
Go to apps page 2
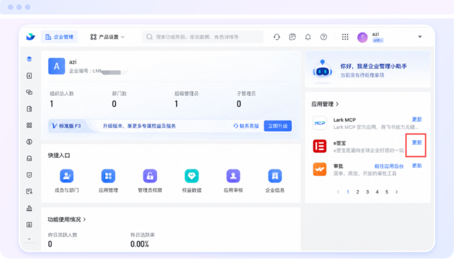coord(357,191)
